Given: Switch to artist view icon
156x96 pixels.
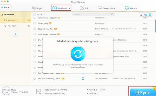Looking at the screenshot, I should (x=145, y=15).
